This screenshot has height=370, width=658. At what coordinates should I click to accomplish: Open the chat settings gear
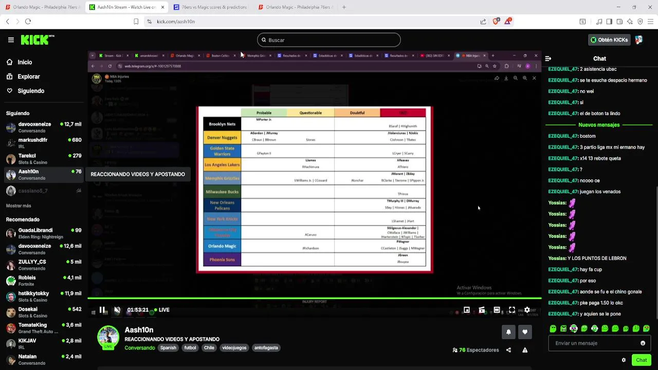624,360
